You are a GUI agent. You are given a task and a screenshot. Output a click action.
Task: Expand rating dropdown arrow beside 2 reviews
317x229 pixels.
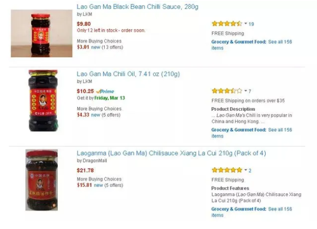[x=246, y=170]
